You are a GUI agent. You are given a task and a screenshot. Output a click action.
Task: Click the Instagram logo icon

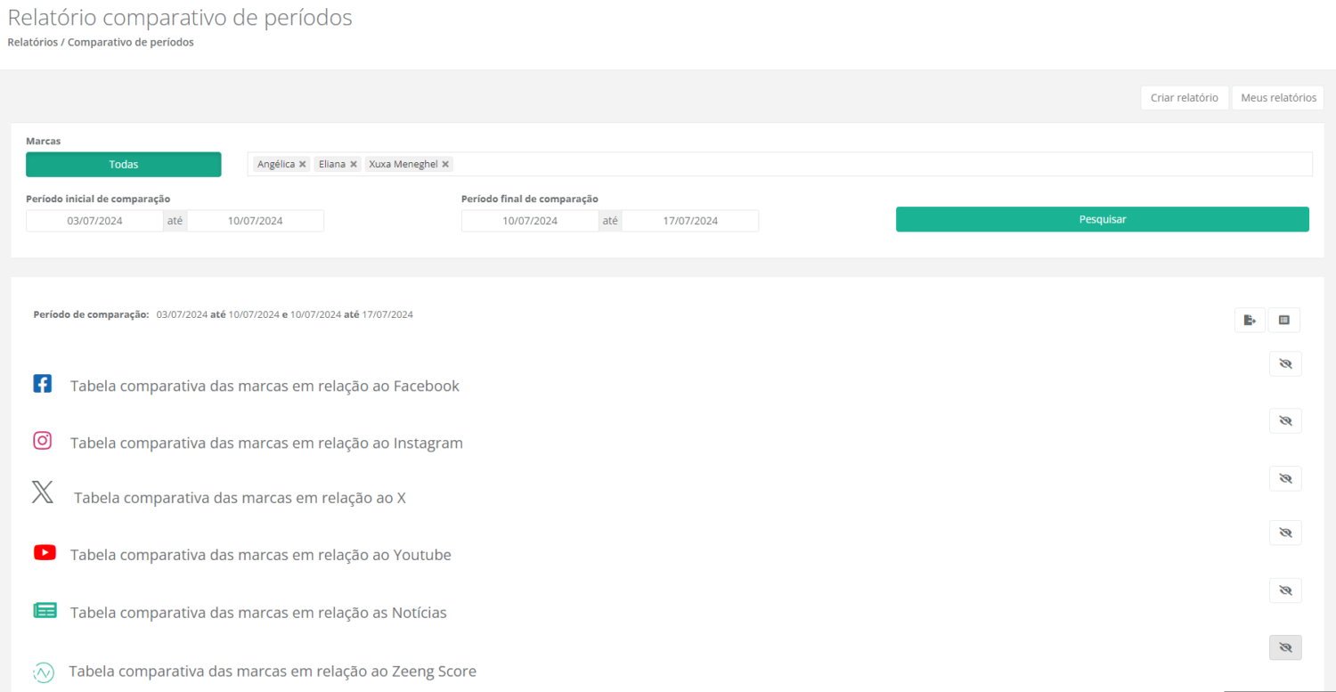pos(42,441)
